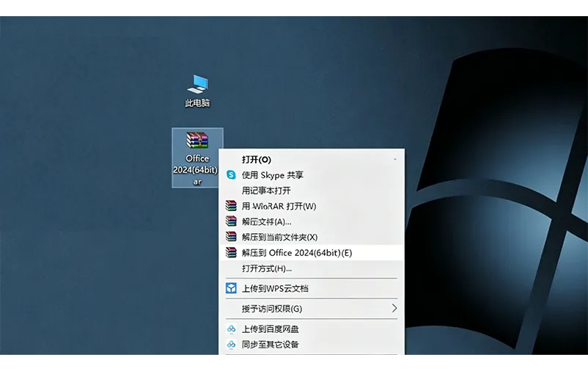Click WinRAR icon beside 解压到当前文件夹(X)
The image size is (588, 371).
[231, 237]
